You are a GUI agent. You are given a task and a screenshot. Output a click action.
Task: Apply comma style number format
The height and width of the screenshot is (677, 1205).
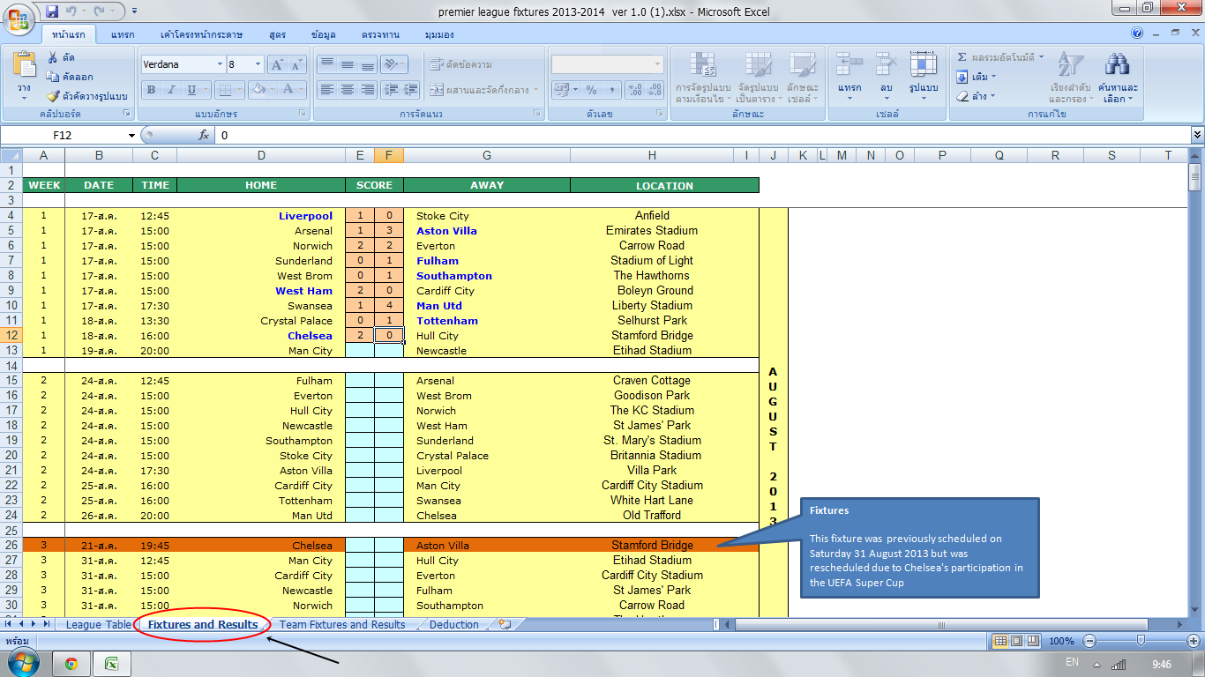[x=610, y=90]
